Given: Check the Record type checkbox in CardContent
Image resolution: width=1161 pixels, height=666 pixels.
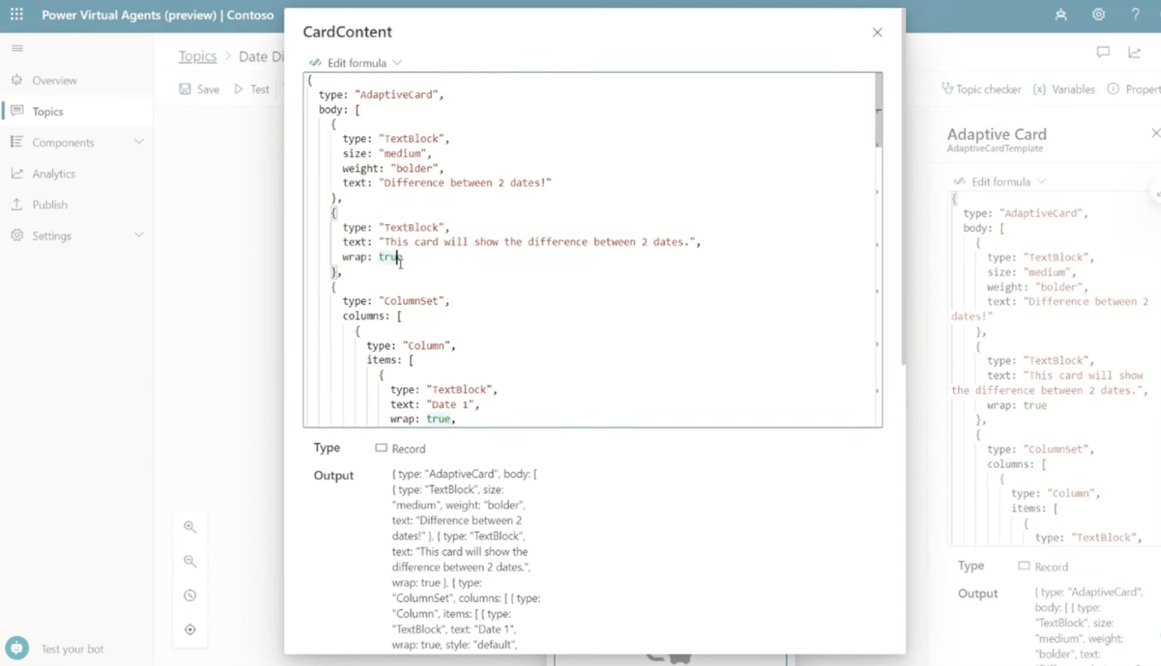Looking at the screenshot, I should pyautogui.click(x=381, y=448).
